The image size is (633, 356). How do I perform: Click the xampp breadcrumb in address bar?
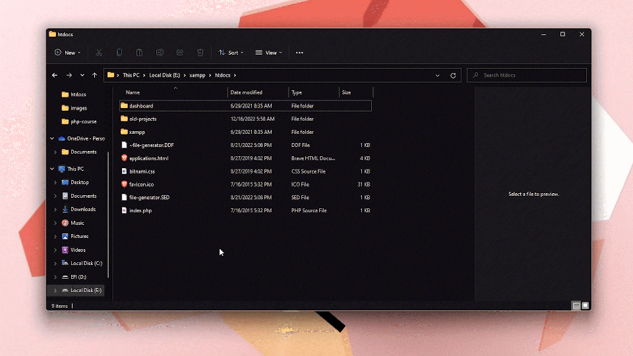coord(198,75)
